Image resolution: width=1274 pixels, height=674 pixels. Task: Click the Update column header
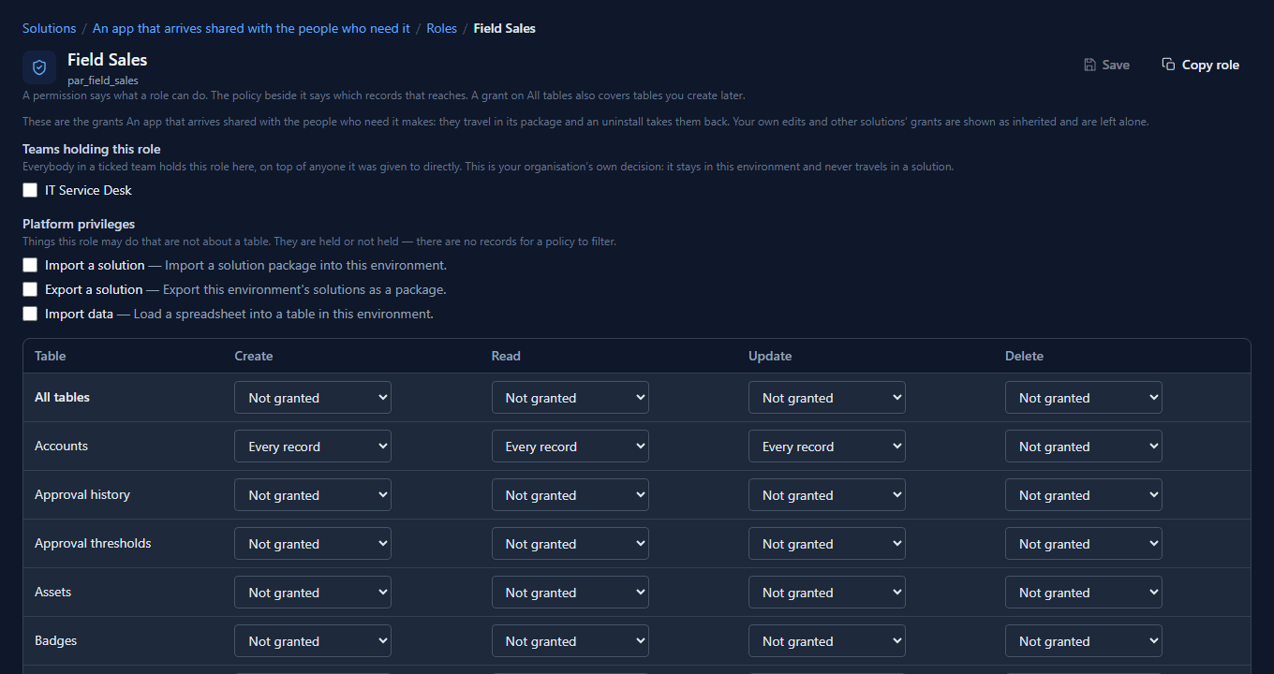[x=770, y=356]
